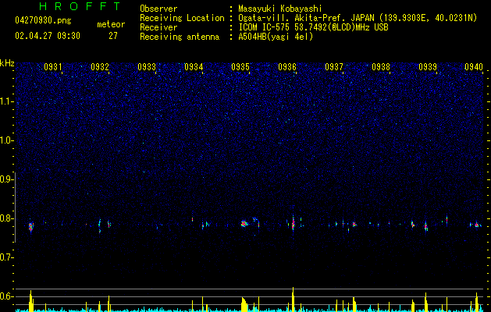Click the 0940 time marker
Viewport: 491px width, 312px height.
(x=474, y=67)
